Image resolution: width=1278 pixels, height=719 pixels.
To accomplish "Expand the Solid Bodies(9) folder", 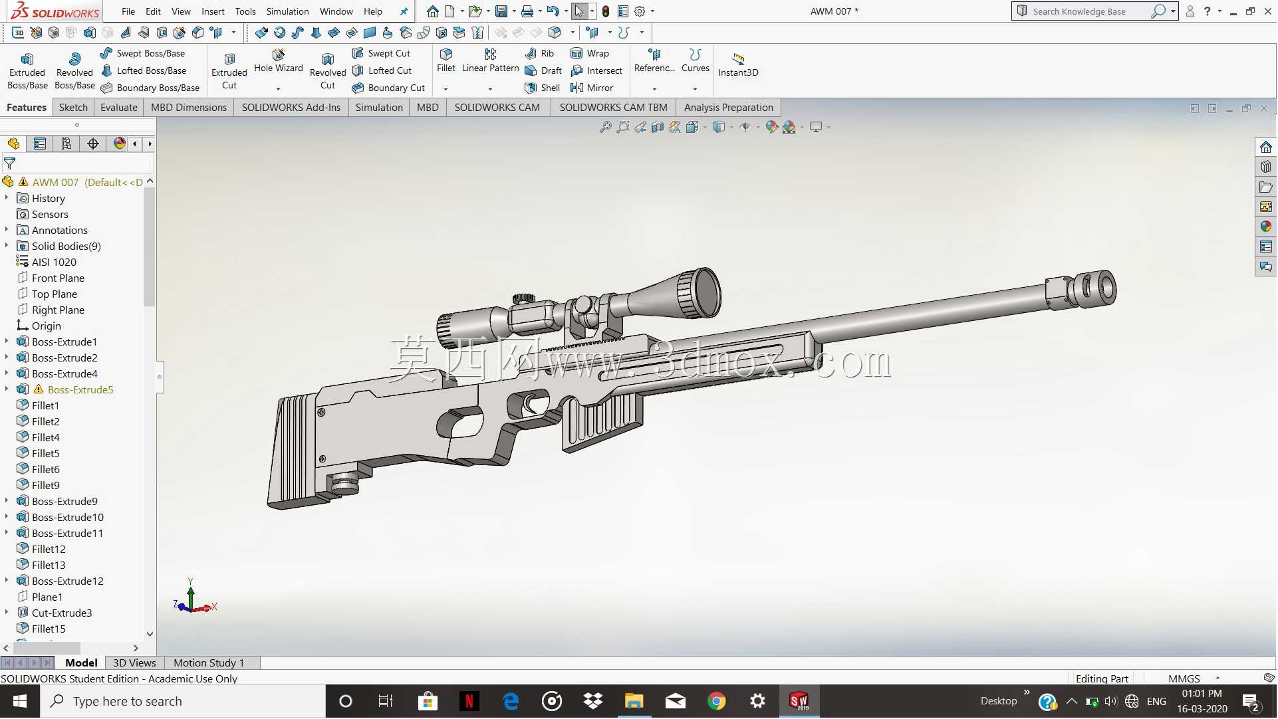I will point(7,246).
